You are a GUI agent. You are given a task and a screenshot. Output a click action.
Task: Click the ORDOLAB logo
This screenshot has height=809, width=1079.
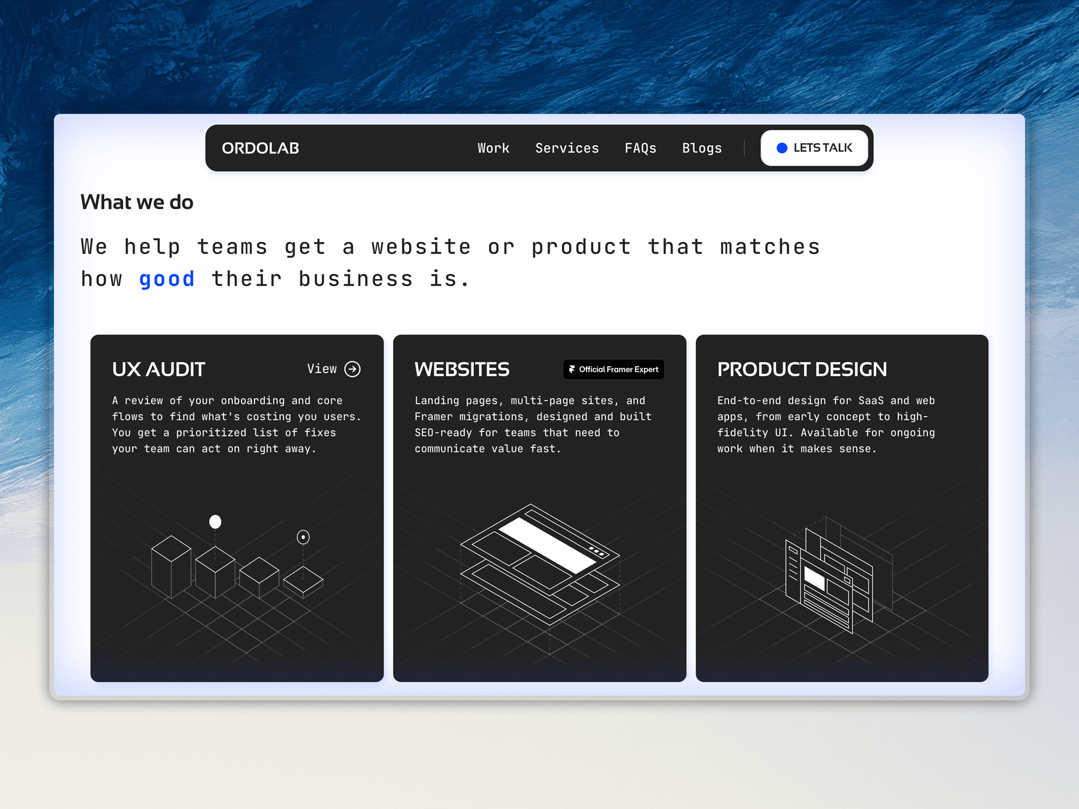(x=260, y=148)
